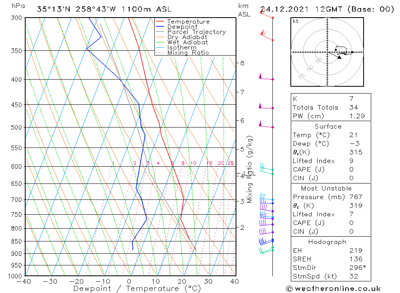400x293 pixels.
Task: Click the 'Wet Adiabat' legend label
Action: tap(188, 42)
